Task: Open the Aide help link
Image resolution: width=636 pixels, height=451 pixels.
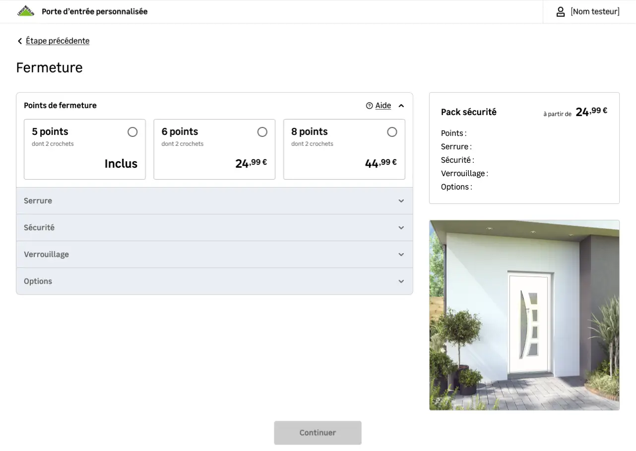Action: point(383,106)
